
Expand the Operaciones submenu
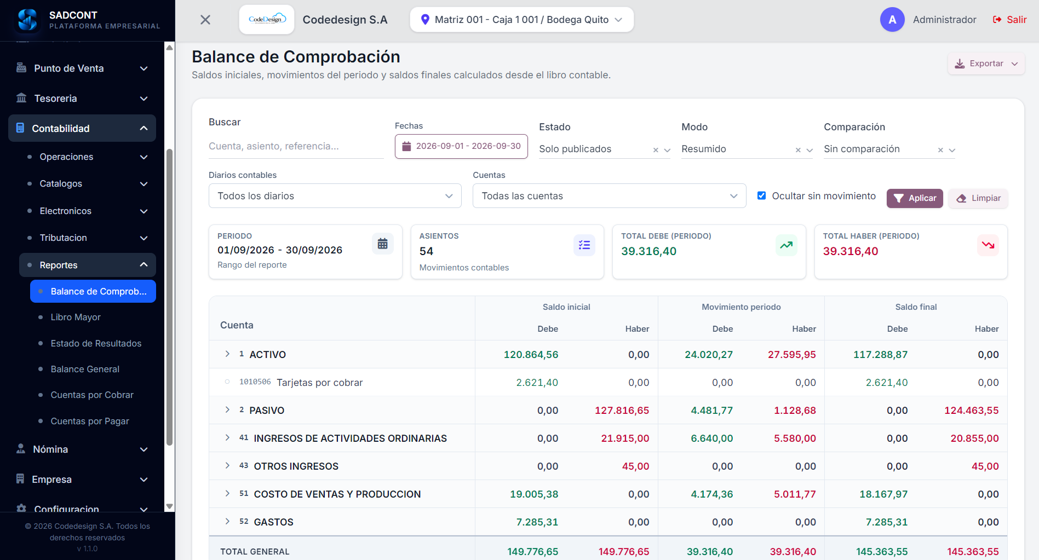click(88, 157)
